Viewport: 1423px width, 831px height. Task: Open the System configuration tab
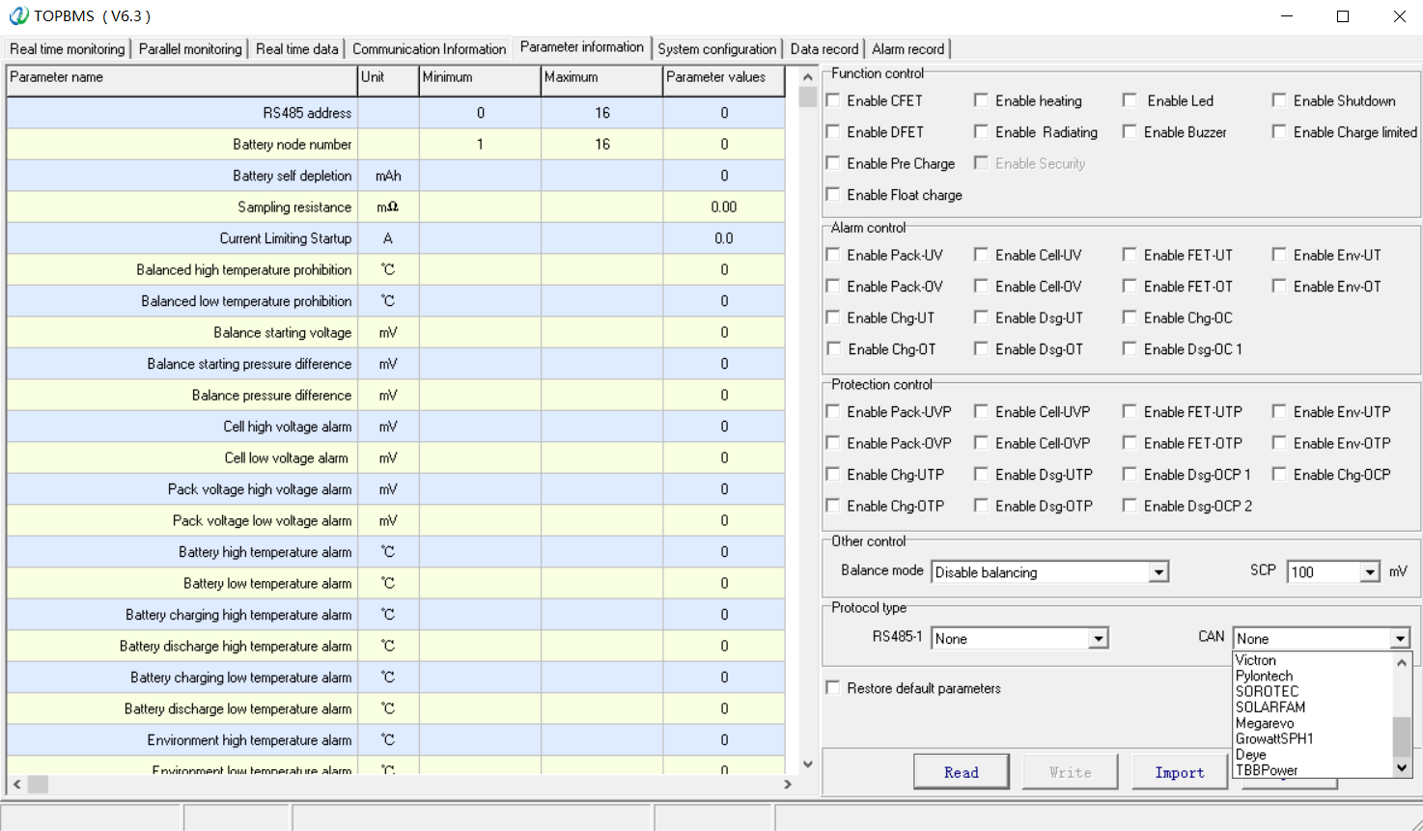pyautogui.click(x=717, y=49)
